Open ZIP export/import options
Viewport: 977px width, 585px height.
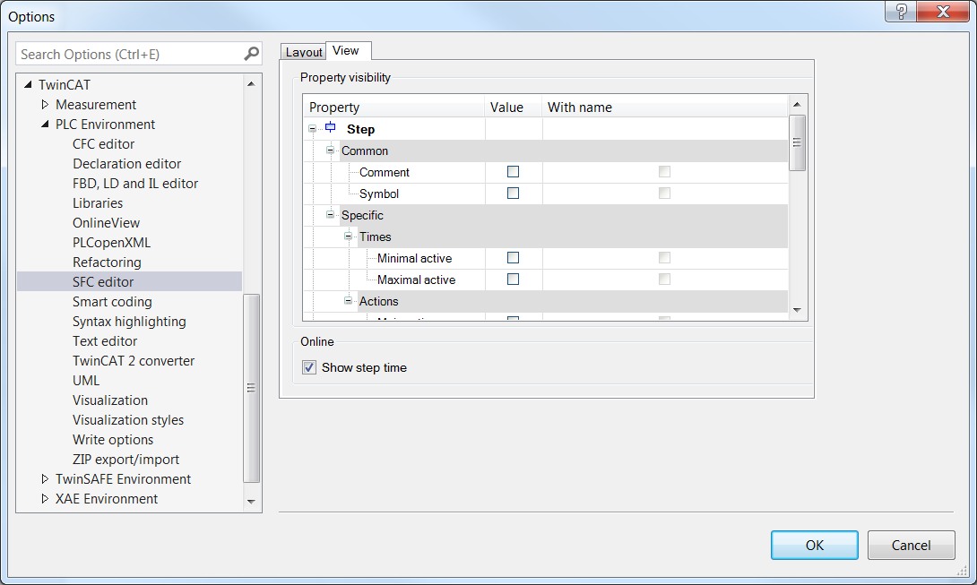click(x=125, y=460)
